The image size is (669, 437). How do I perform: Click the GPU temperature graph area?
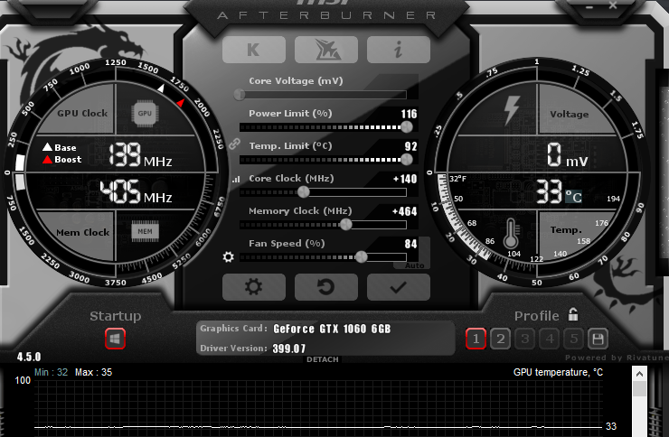coord(318,406)
